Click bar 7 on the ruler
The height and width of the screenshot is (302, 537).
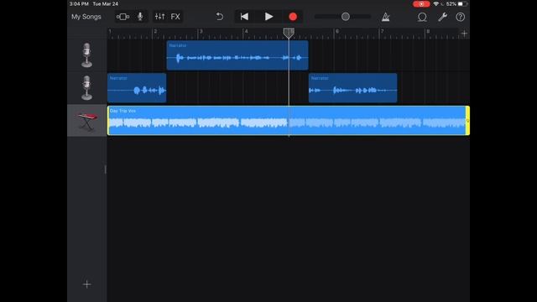(x=382, y=32)
